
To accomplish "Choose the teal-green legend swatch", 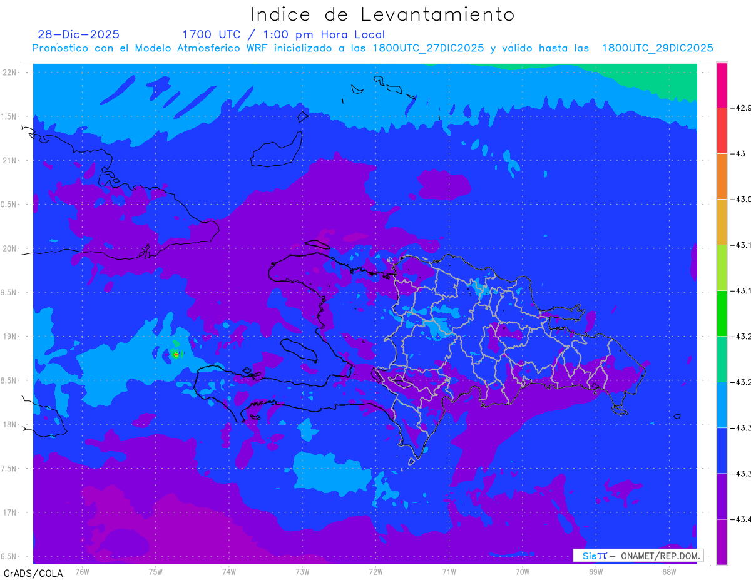I will tap(722, 359).
